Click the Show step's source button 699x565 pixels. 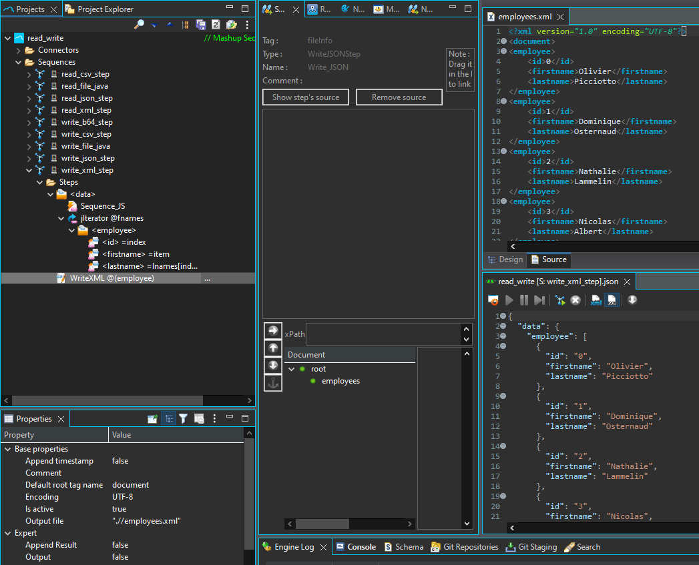[x=305, y=97]
